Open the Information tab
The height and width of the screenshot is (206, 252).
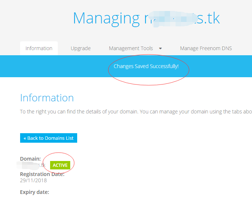(39, 48)
